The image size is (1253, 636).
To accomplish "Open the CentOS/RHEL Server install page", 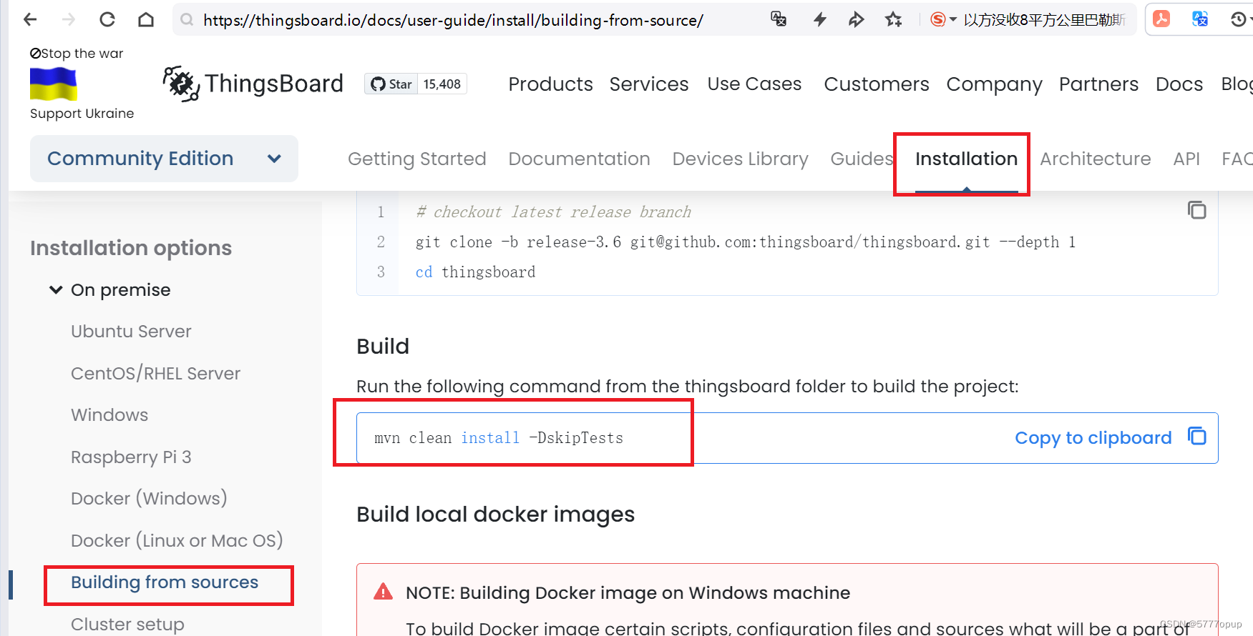I will [155, 374].
